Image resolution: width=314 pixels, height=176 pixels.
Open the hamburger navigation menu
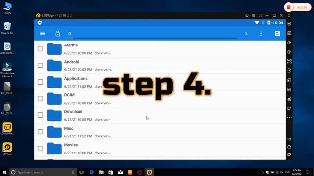tap(43, 34)
